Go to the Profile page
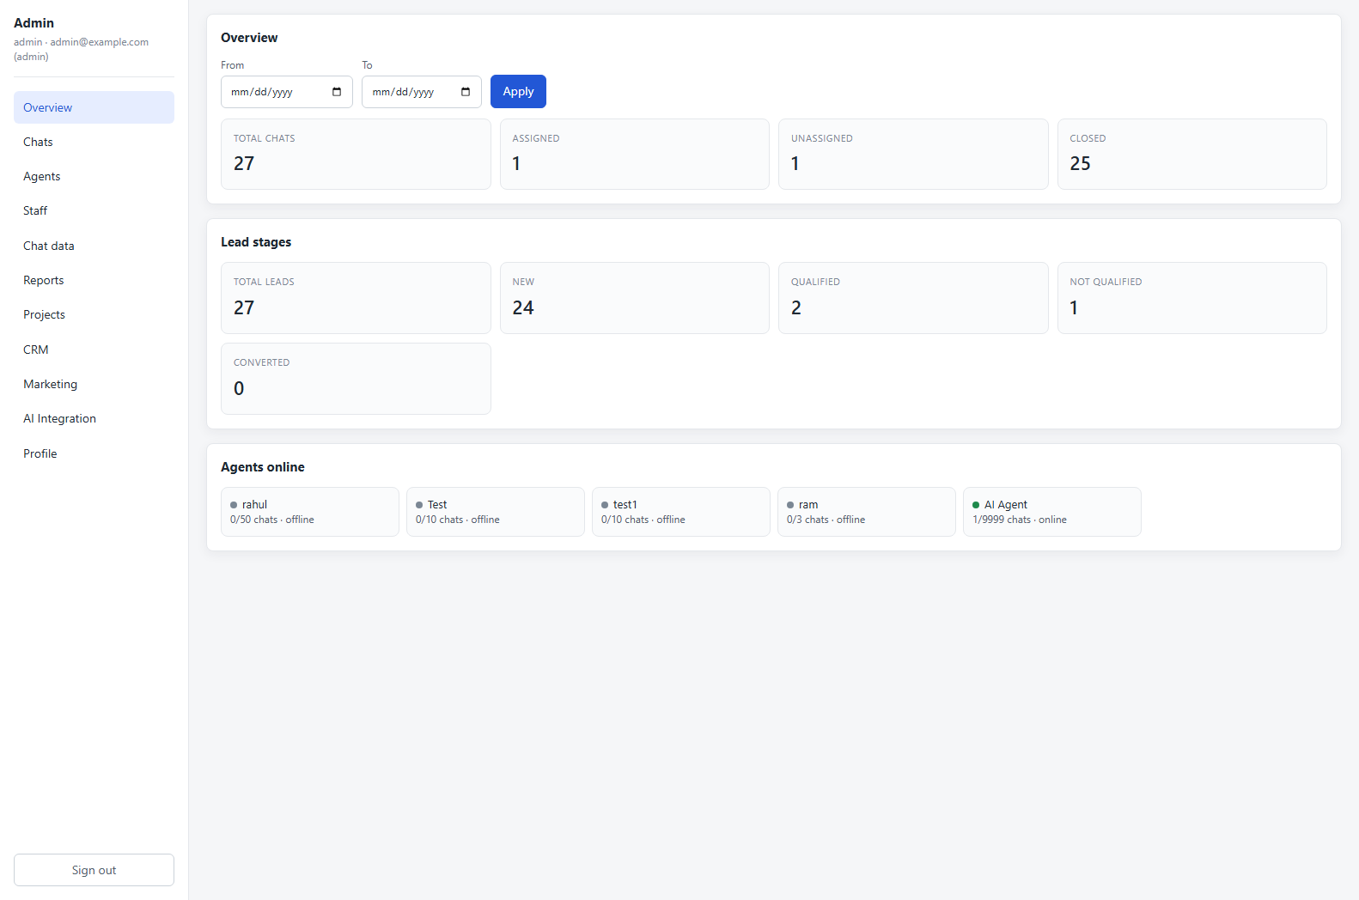This screenshot has width=1359, height=900. 94,453
